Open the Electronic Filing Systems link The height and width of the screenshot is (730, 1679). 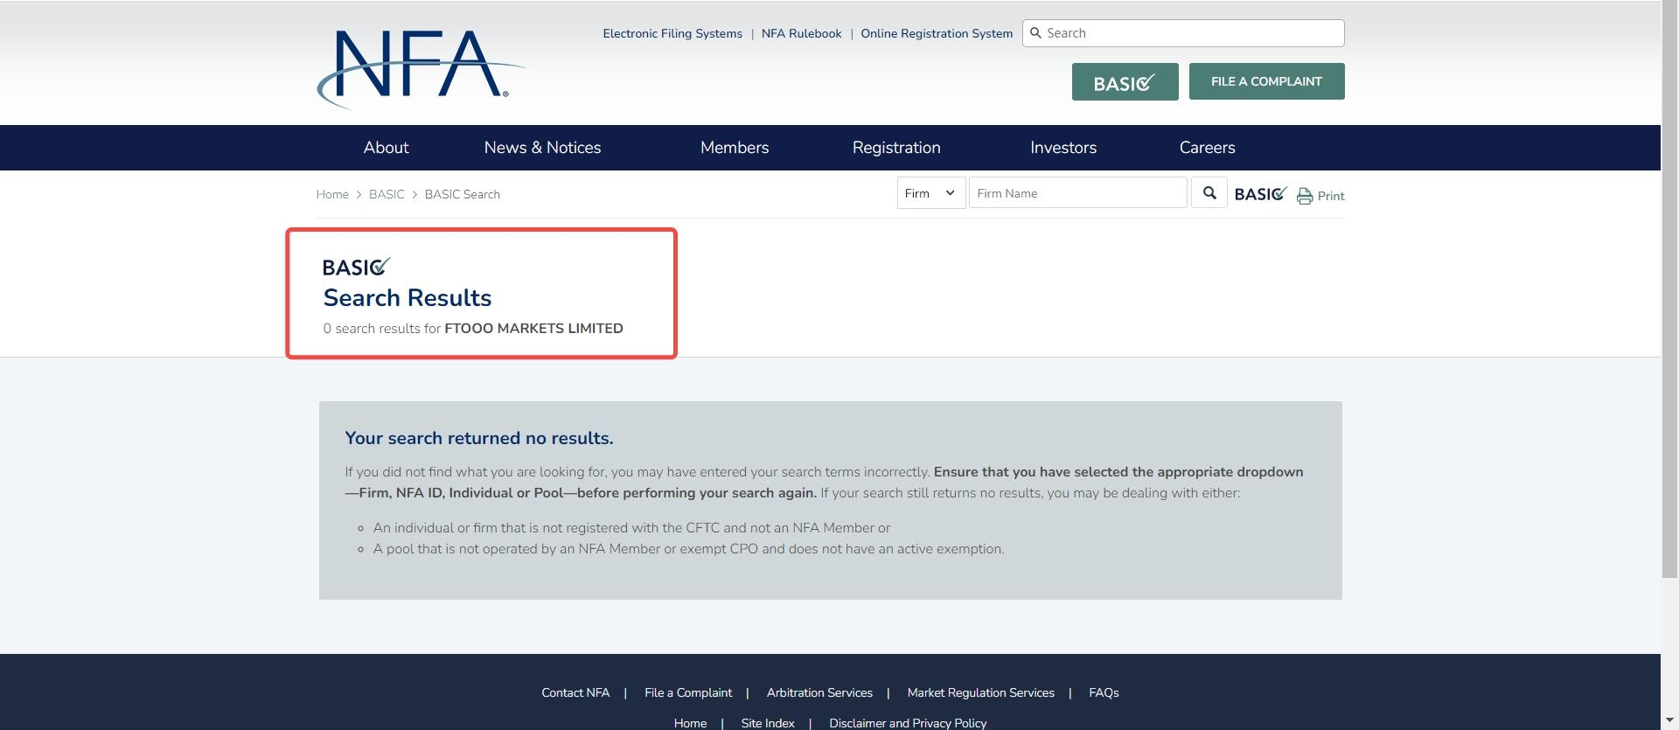(x=672, y=33)
